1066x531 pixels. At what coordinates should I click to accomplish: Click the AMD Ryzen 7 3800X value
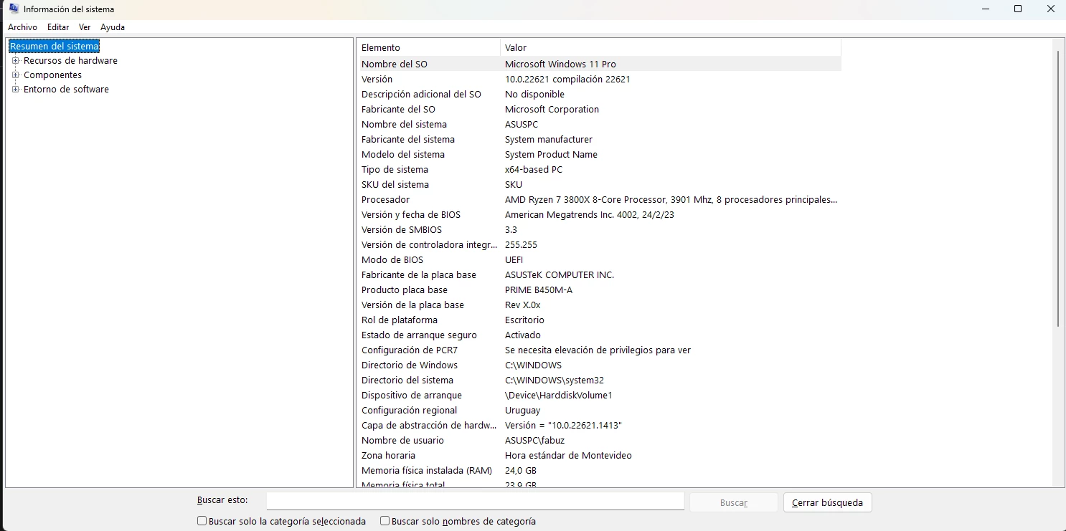pos(671,199)
